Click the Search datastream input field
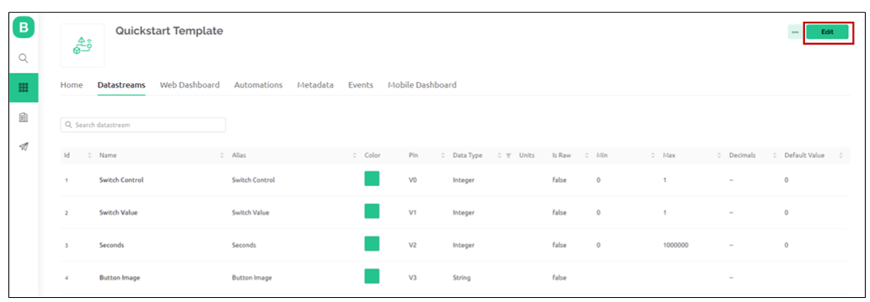 coord(143,125)
